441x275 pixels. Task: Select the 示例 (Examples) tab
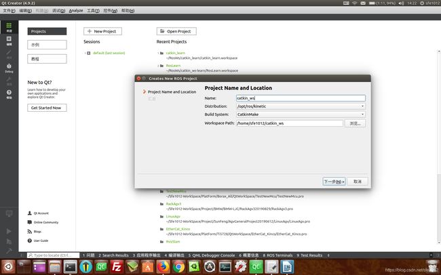(x=47, y=45)
